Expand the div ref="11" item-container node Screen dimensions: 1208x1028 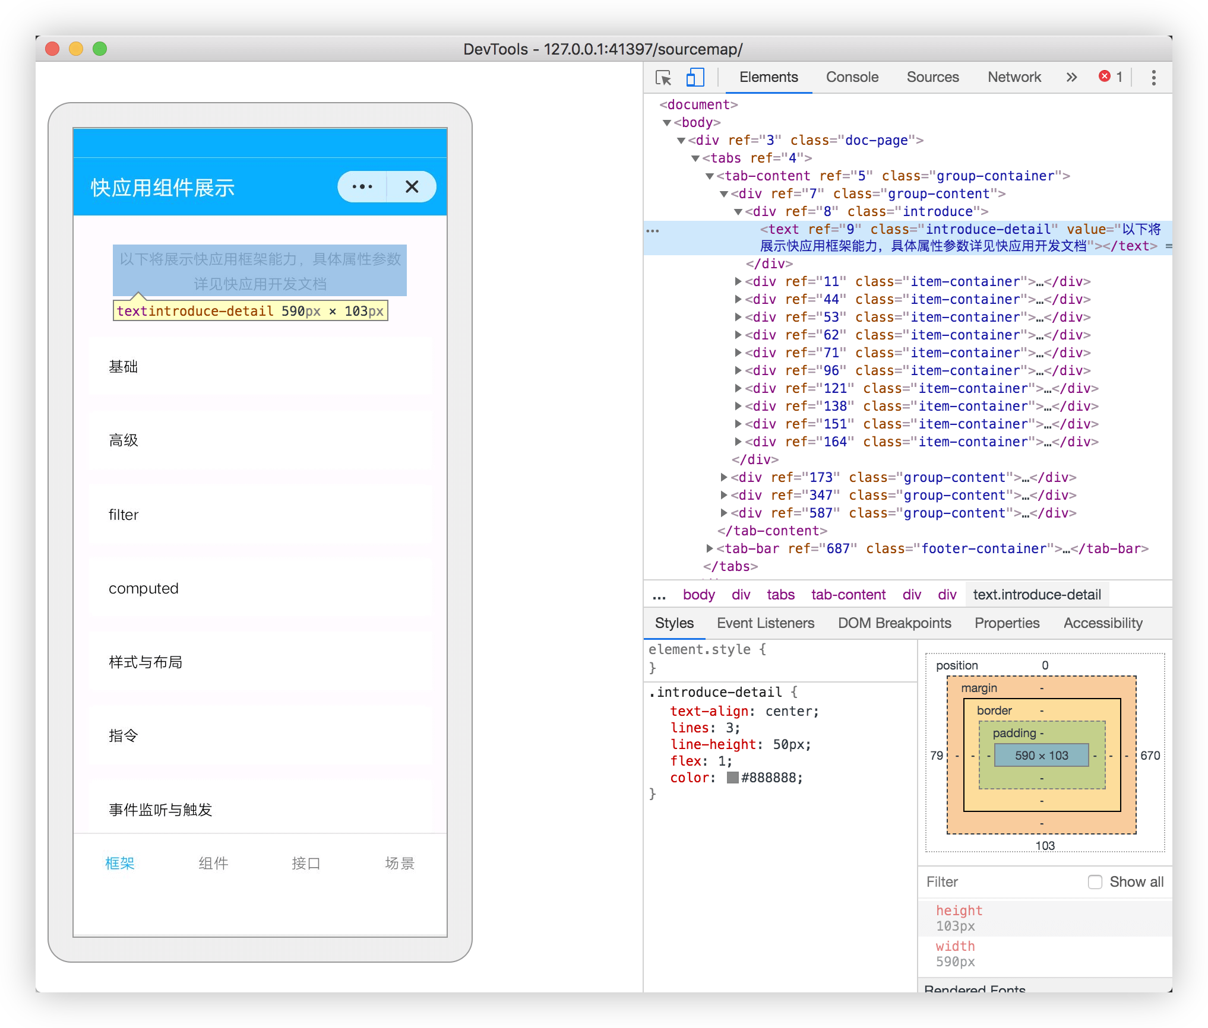(x=738, y=281)
